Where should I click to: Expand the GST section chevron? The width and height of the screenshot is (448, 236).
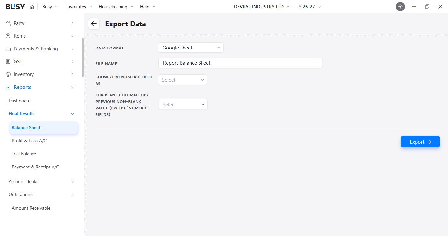[x=72, y=62]
